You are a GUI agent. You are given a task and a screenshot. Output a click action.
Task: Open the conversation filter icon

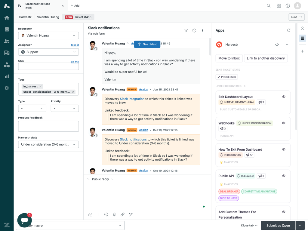tap(186, 30)
